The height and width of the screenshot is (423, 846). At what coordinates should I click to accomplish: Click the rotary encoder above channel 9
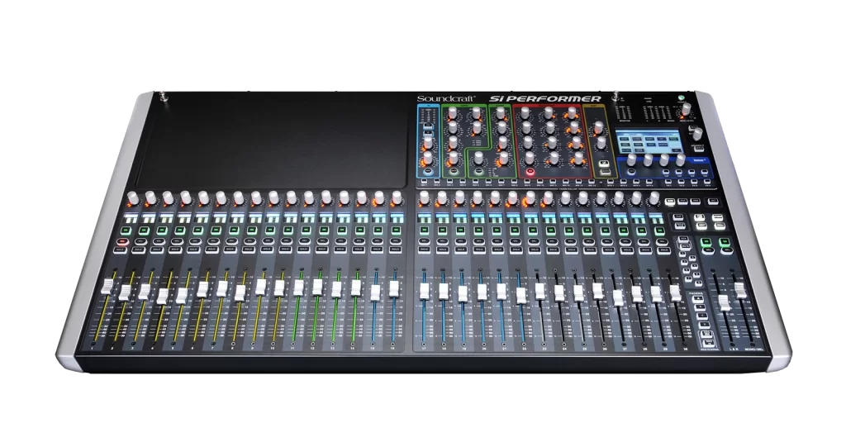coord(273,197)
